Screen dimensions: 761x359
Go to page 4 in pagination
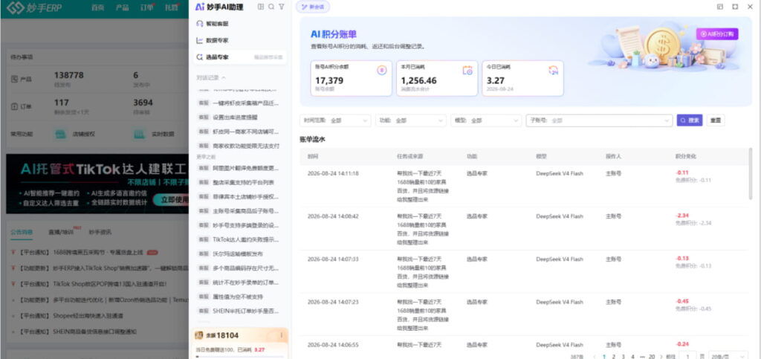(x=632, y=357)
